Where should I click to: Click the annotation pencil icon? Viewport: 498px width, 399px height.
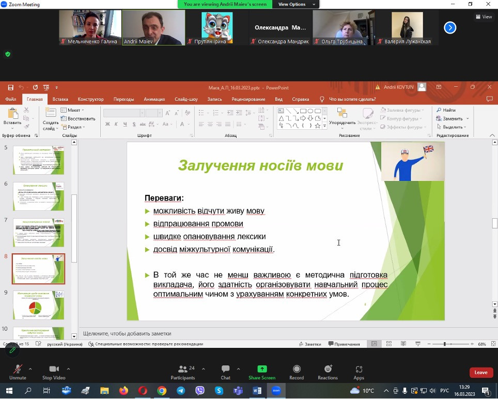tap(12, 350)
